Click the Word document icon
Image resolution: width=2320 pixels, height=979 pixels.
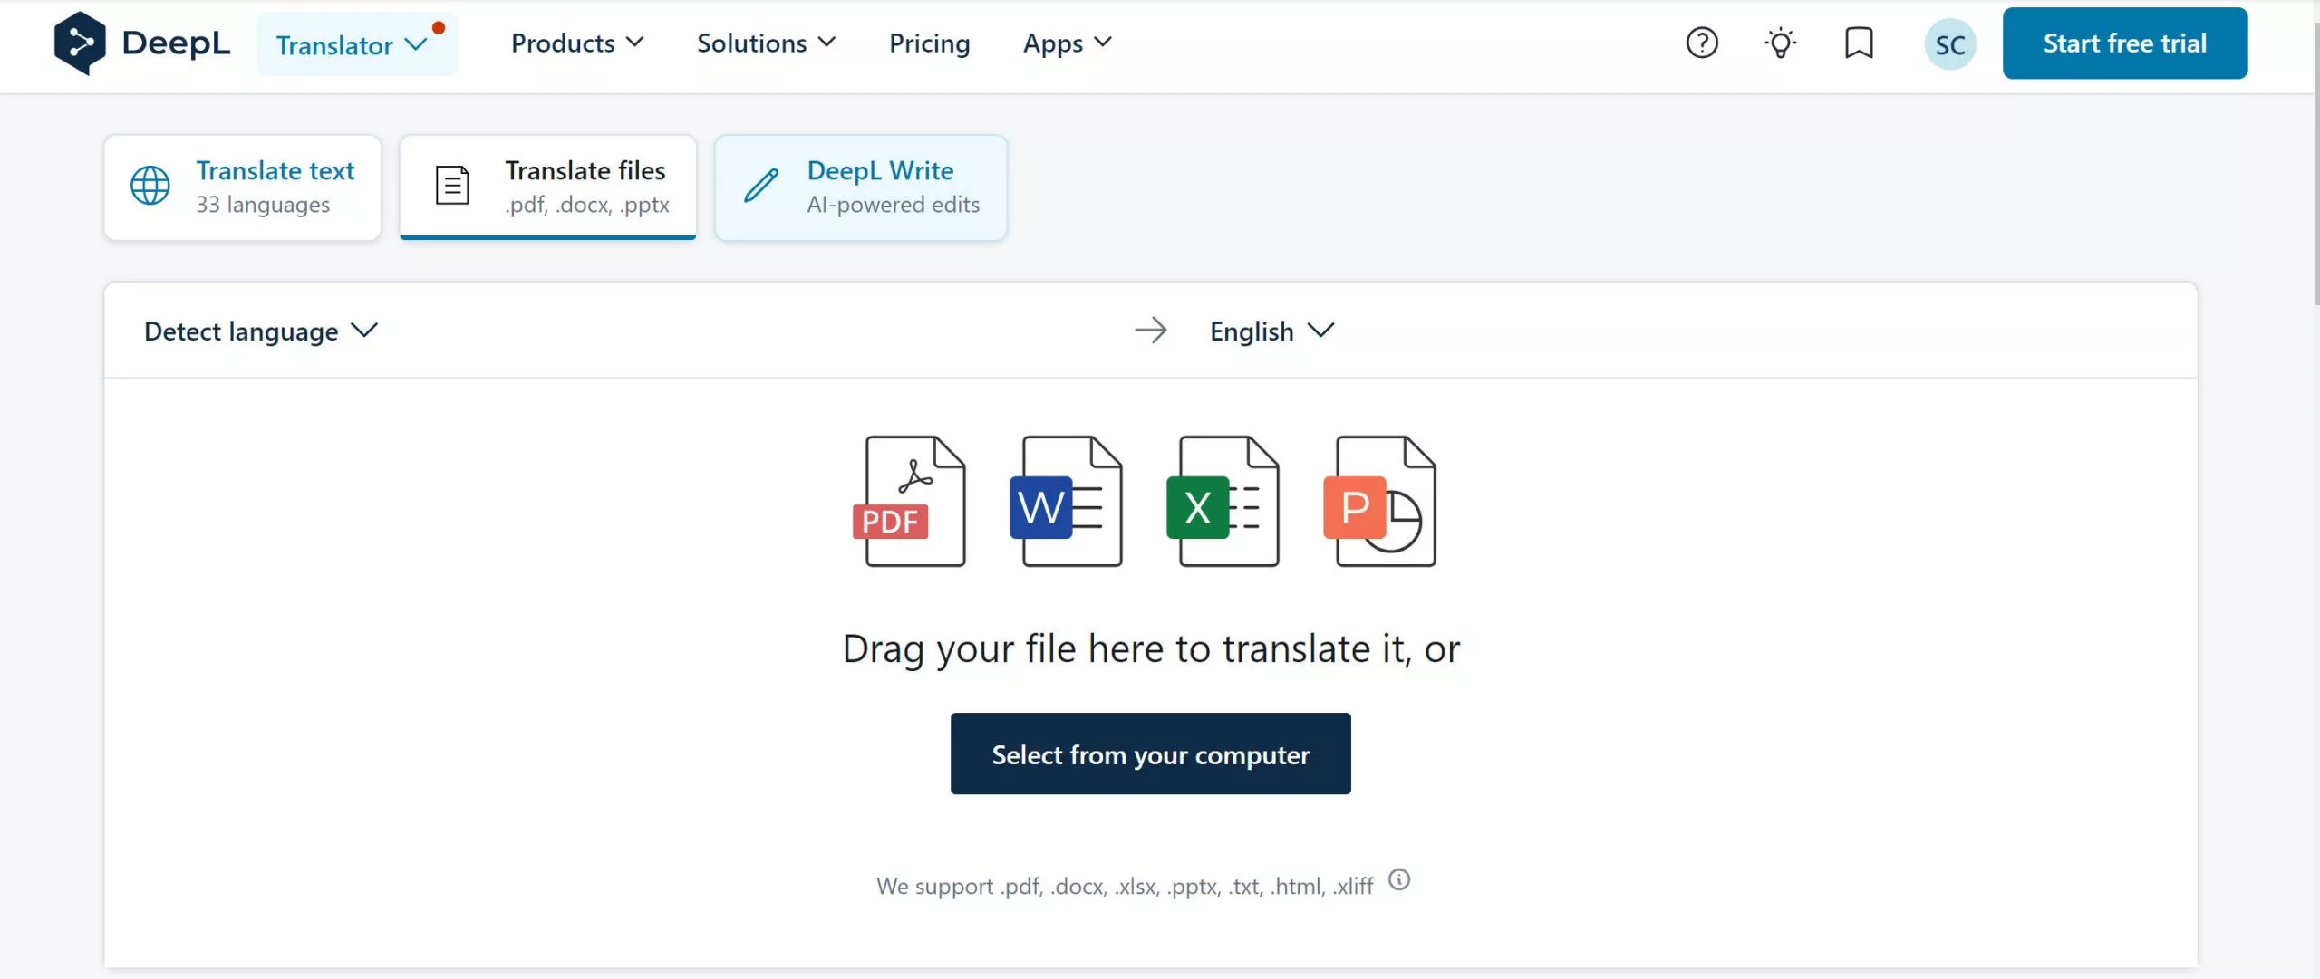click(1067, 501)
